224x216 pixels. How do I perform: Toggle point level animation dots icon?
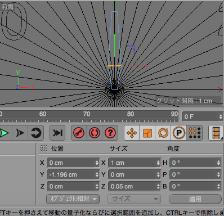pyautogui.click(x=195, y=133)
